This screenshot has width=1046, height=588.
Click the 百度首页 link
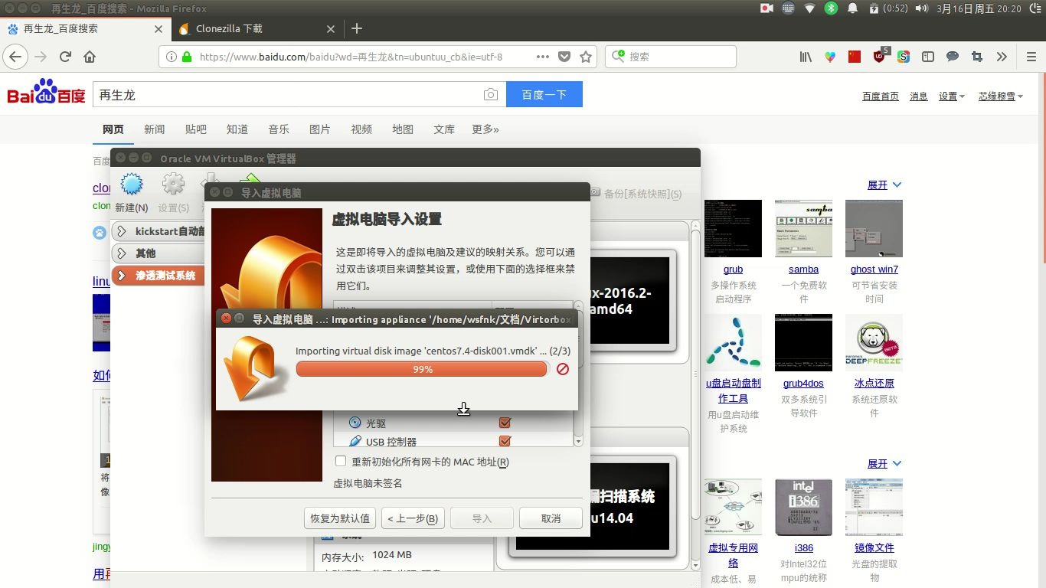coord(881,96)
